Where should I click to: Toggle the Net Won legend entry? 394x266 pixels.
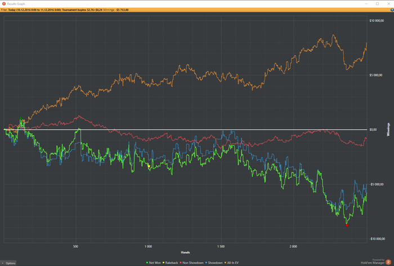click(153, 263)
